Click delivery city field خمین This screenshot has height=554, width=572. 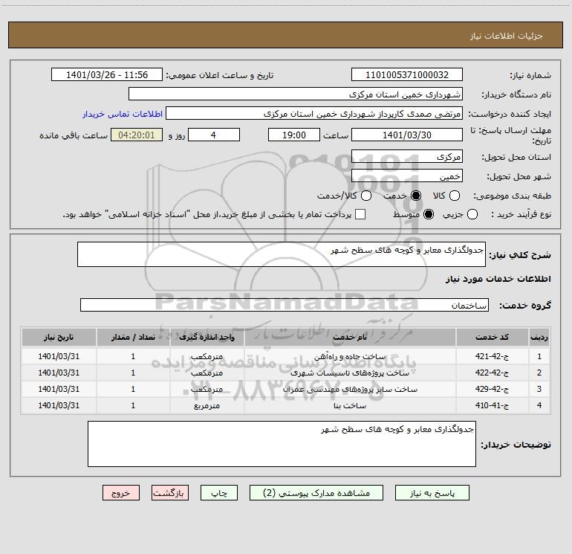[407, 175]
